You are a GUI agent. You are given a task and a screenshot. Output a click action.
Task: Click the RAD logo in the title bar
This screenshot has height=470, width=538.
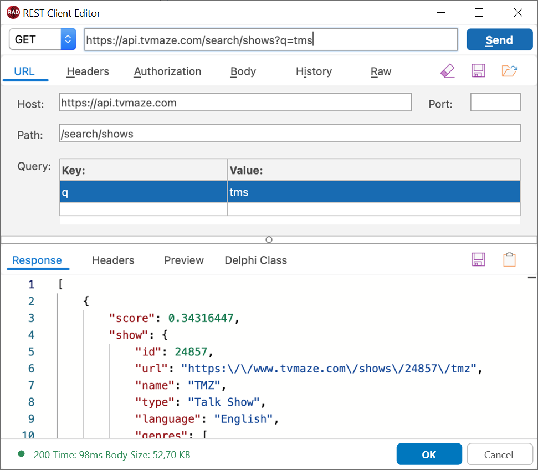point(13,12)
